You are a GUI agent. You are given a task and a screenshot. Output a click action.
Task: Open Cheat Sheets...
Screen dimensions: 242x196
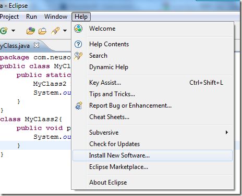152,117
